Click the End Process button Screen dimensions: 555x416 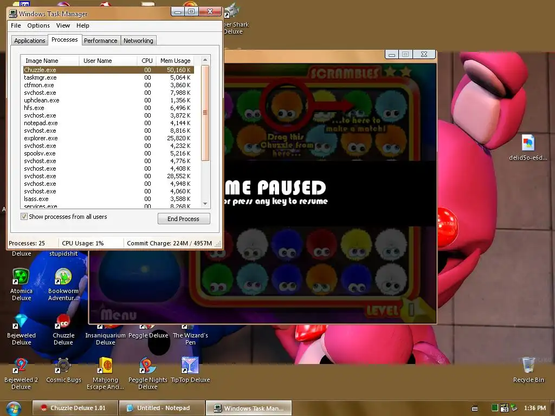click(184, 219)
